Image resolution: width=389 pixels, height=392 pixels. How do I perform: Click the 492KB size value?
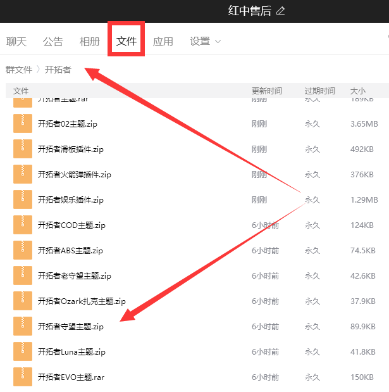point(362,149)
